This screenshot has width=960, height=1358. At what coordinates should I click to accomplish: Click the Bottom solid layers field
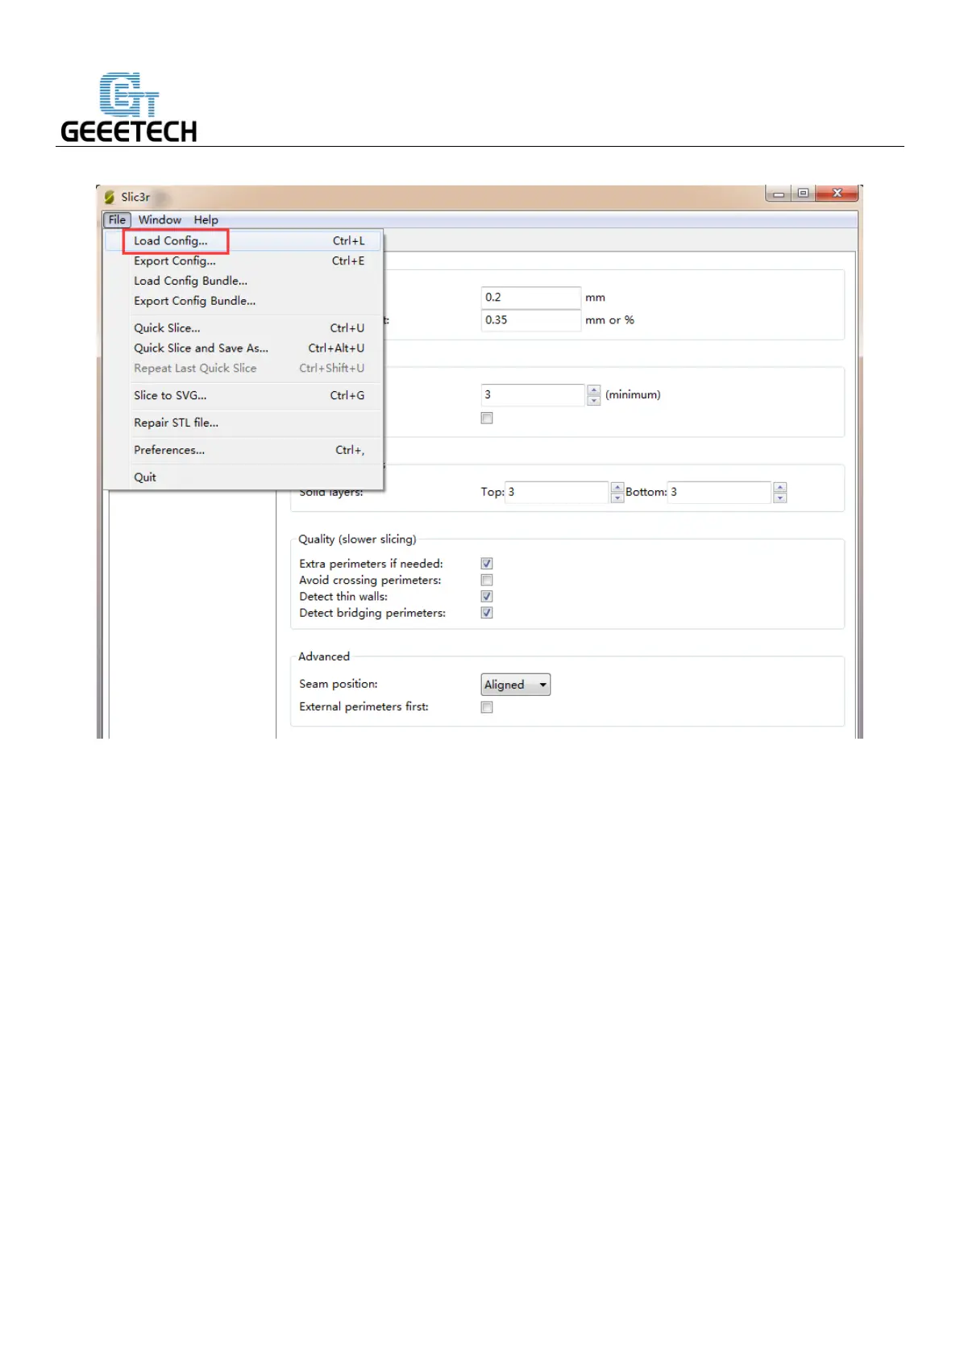pos(719,492)
